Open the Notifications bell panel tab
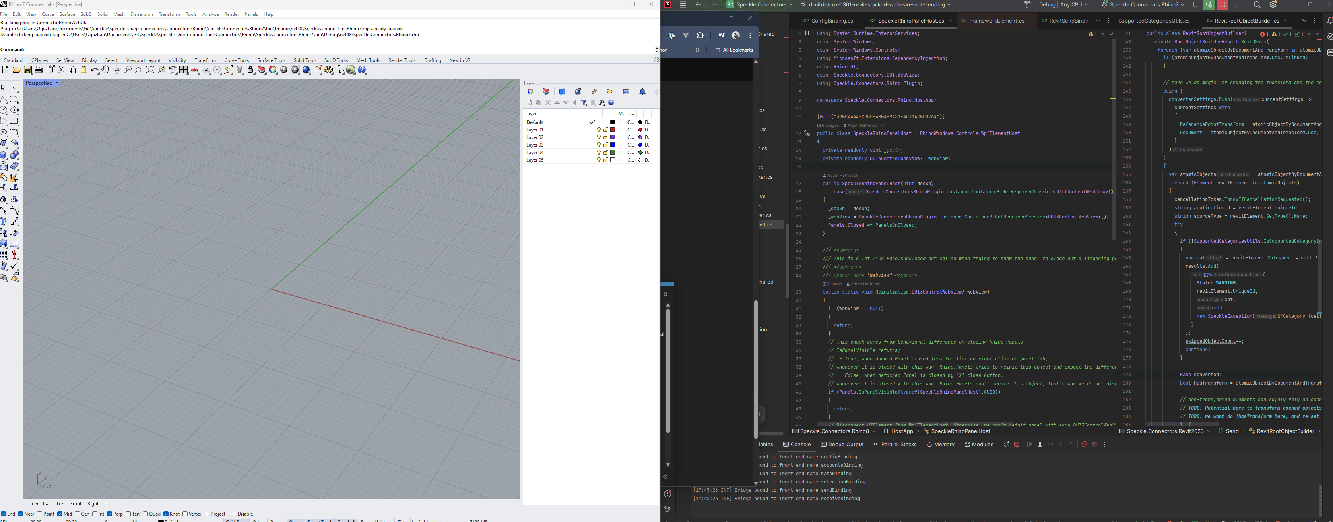Image resolution: width=1333 pixels, height=522 pixels. click(642, 91)
